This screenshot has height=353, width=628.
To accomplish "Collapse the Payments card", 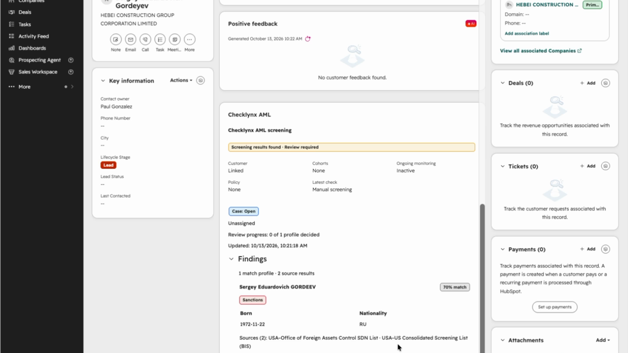I will click(x=503, y=249).
